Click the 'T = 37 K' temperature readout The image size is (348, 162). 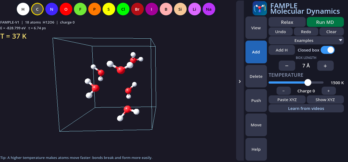pos(13,36)
